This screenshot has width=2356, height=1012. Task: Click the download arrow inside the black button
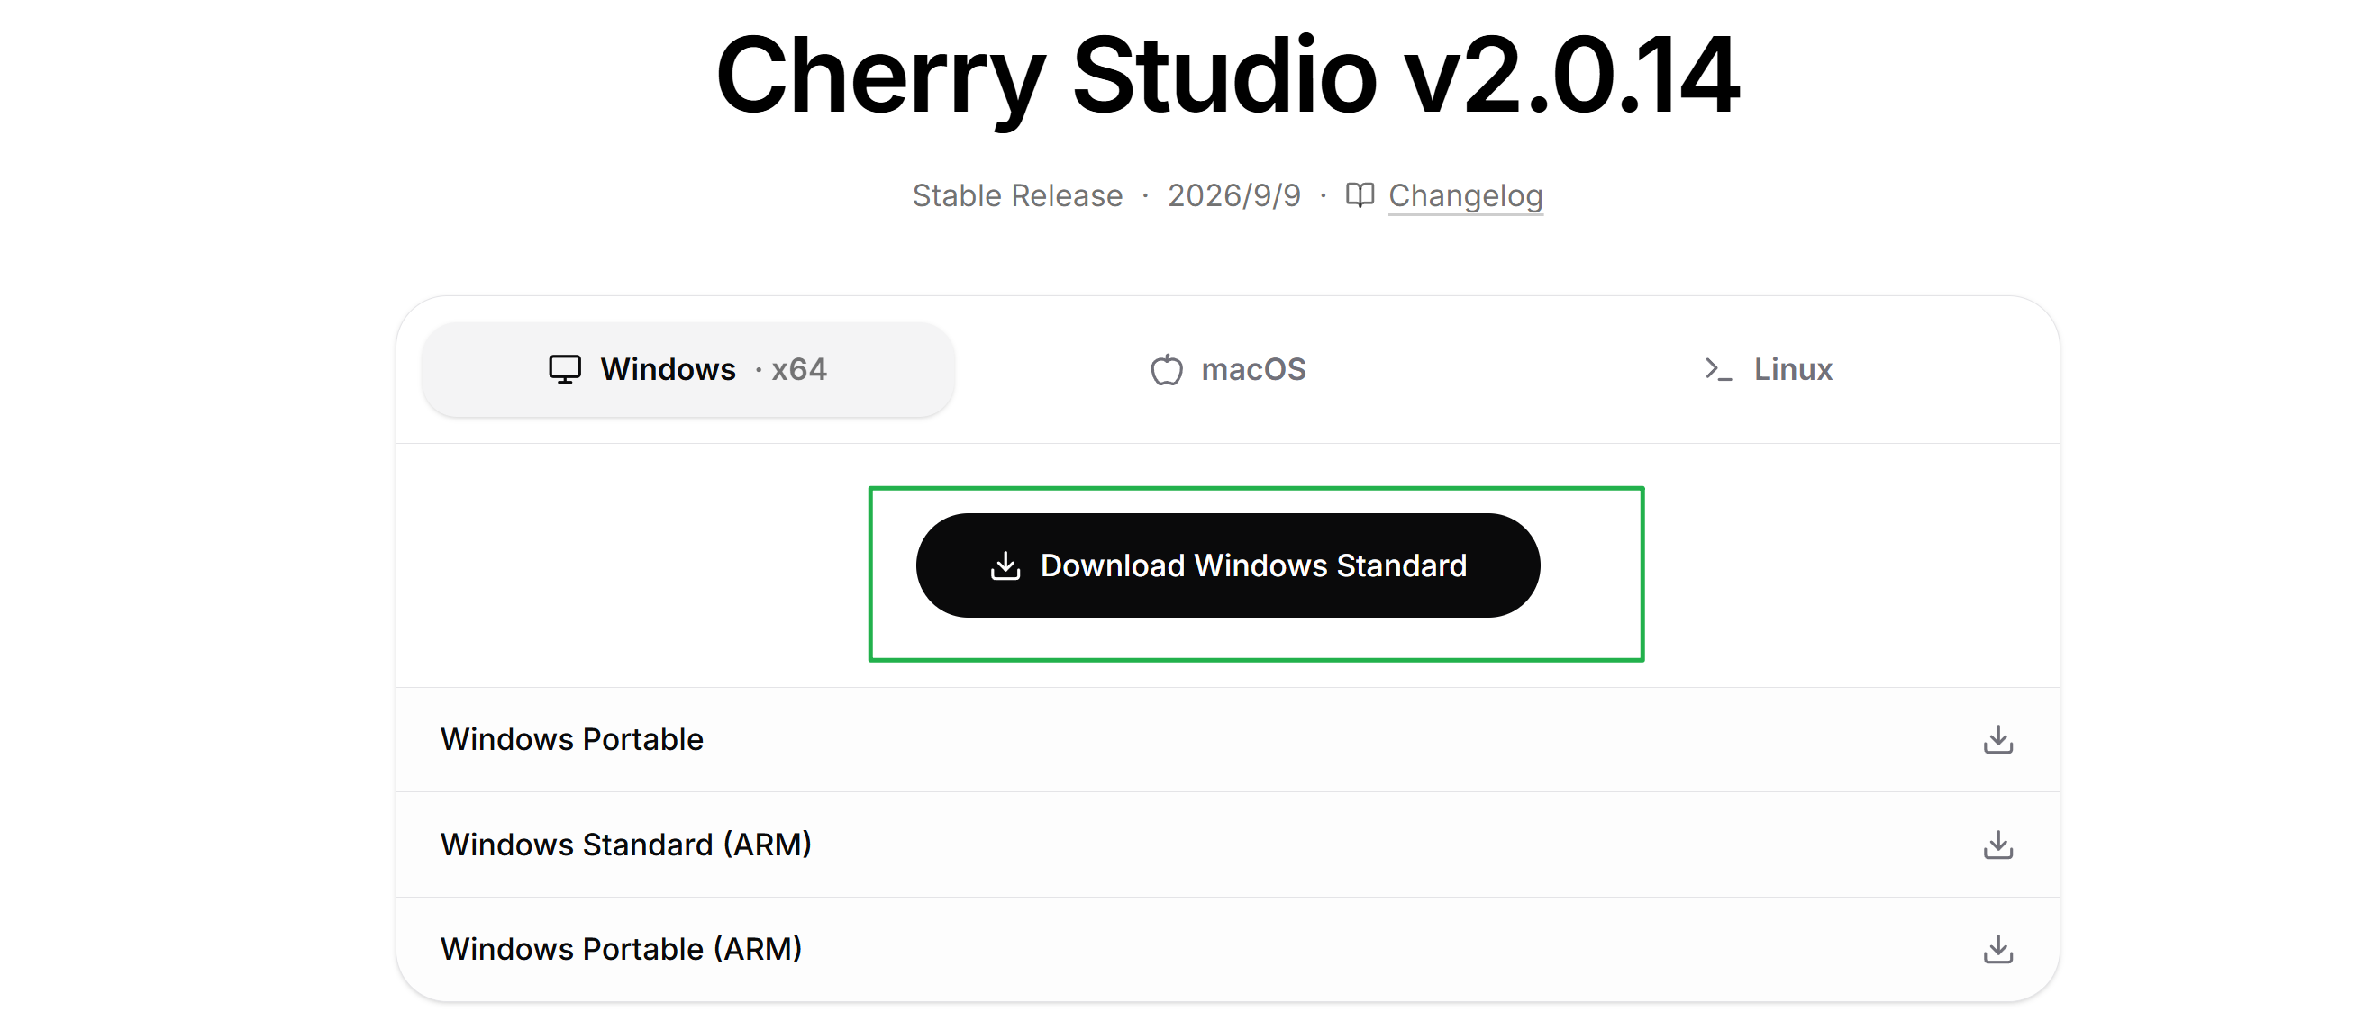[1005, 565]
